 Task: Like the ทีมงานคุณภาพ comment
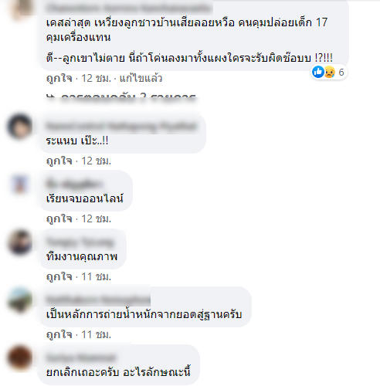59,277
